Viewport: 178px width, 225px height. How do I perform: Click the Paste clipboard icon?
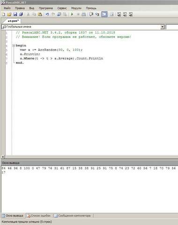coord(40,15)
